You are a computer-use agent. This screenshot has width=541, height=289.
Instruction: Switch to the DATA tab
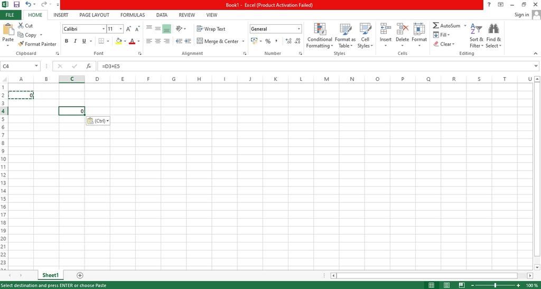[x=162, y=15]
